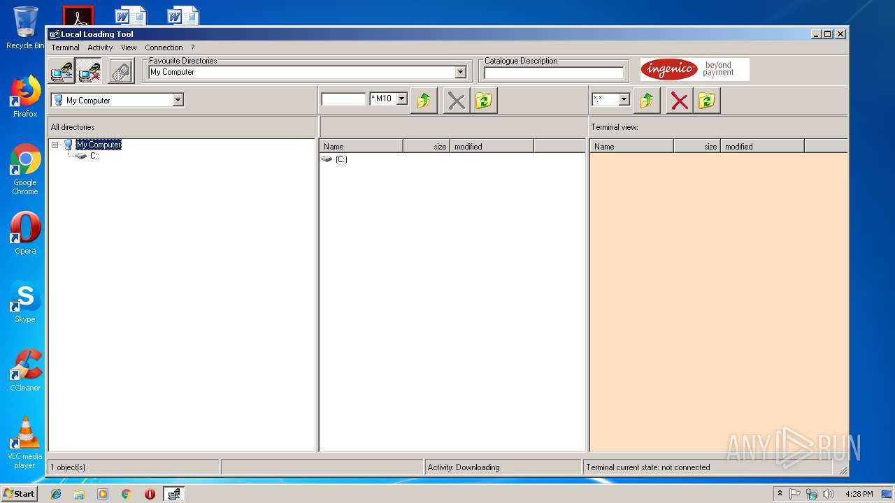Viewport: 895px width, 503px height.
Task: Open My Computer drive selector dropdown
Action: [178, 100]
